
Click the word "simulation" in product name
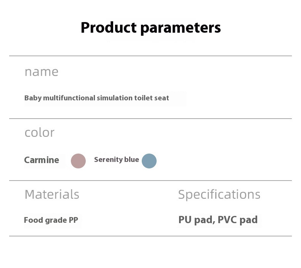coord(114,98)
